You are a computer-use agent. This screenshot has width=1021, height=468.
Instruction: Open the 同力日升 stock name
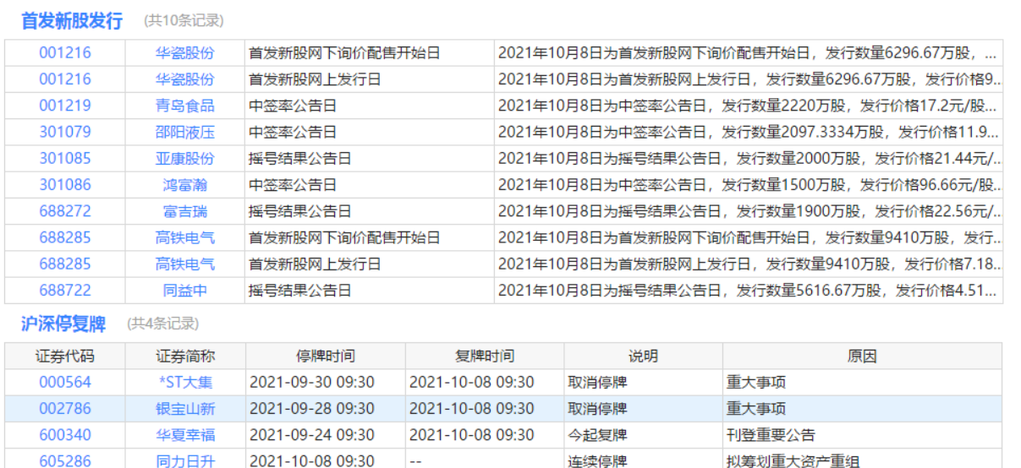pos(185,461)
